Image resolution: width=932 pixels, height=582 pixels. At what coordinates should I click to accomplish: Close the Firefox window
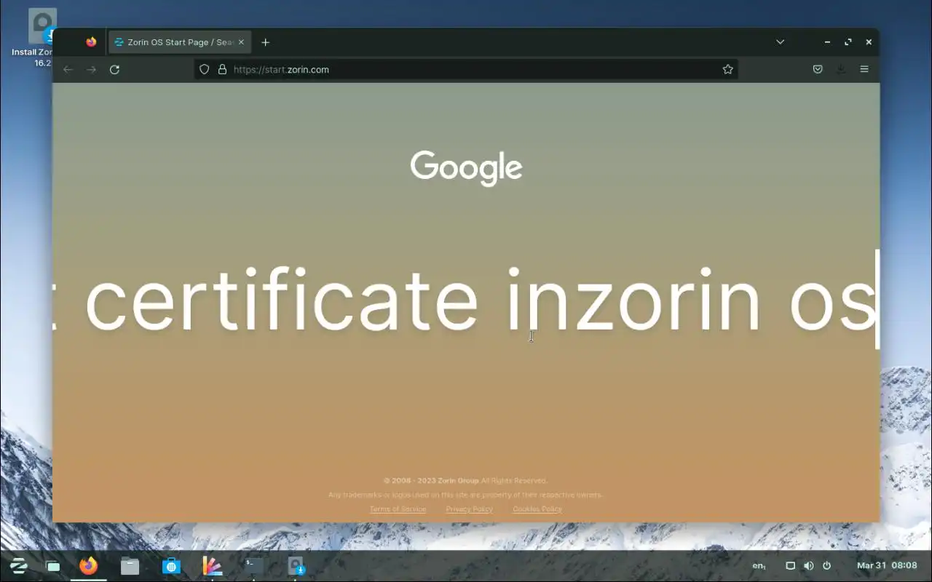[x=869, y=42]
